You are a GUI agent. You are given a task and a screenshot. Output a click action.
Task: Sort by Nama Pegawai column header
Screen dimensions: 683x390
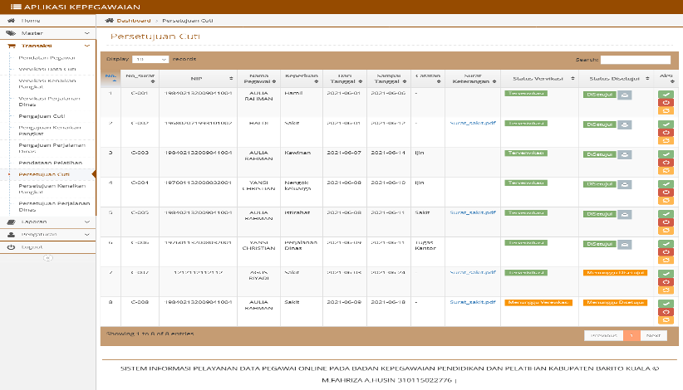tap(258, 79)
